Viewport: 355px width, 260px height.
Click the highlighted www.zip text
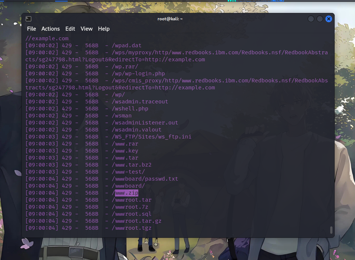pyautogui.click(x=126, y=193)
